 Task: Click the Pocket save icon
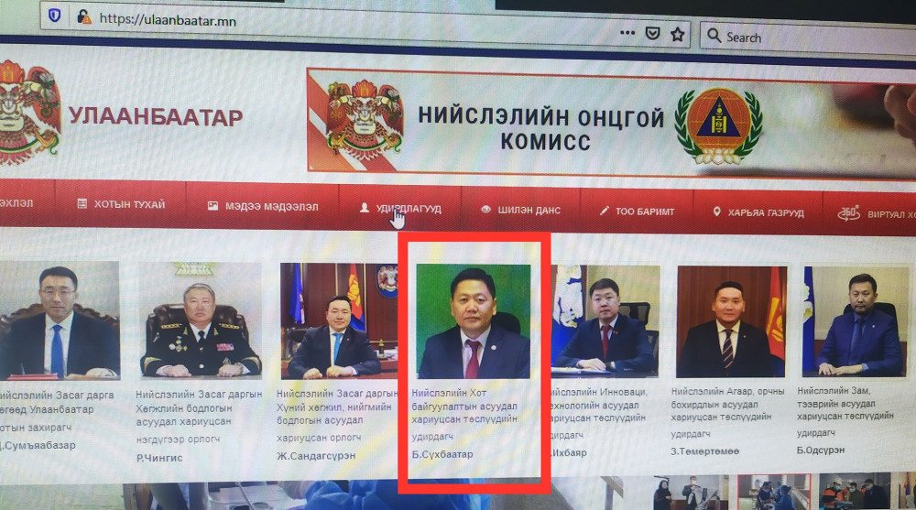pyautogui.click(x=652, y=33)
